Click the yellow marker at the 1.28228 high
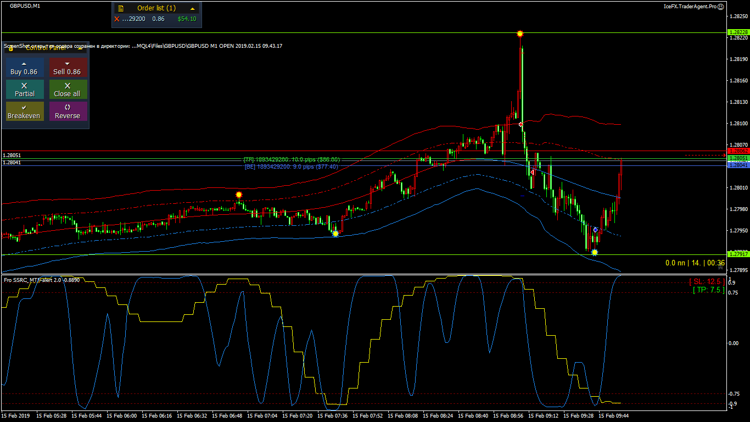 coord(520,34)
